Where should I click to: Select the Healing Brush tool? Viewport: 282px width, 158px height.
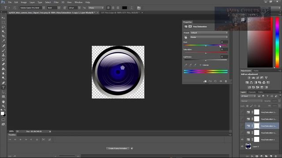(x=3, y=46)
